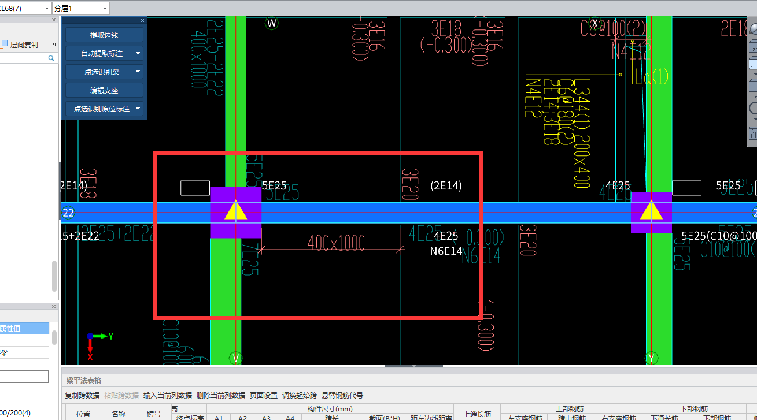757x420 pixels.
Task: Click the search magnifier icon
Action: 51,58
